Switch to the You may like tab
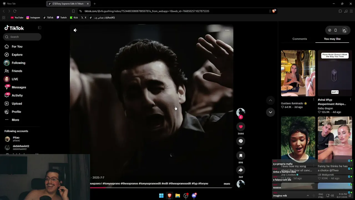355x200 pixels. click(332, 39)
